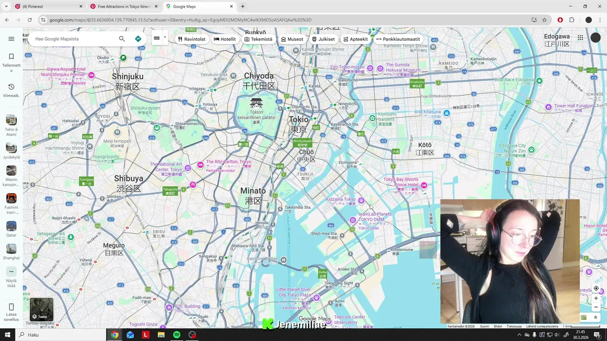The height and width of the screenshot is (341, 607).
Task: Open the 'Fushimi Inari-...' recent item
Action: pyautogui.click(x=11, y=204)
